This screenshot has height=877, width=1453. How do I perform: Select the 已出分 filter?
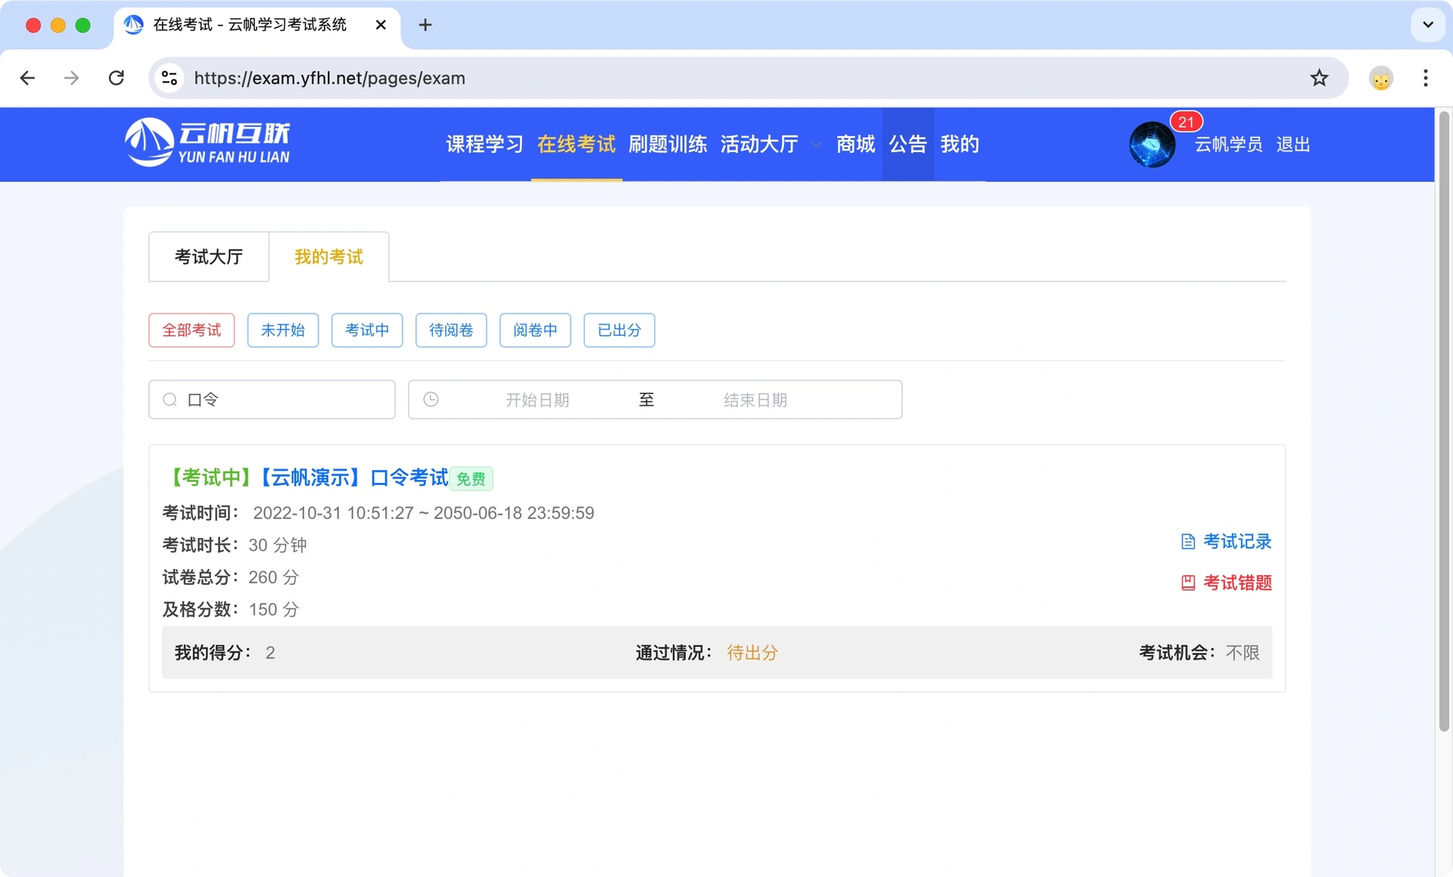619,330
